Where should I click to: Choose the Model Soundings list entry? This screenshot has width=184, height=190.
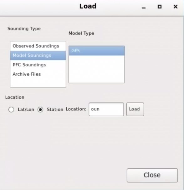38,55
